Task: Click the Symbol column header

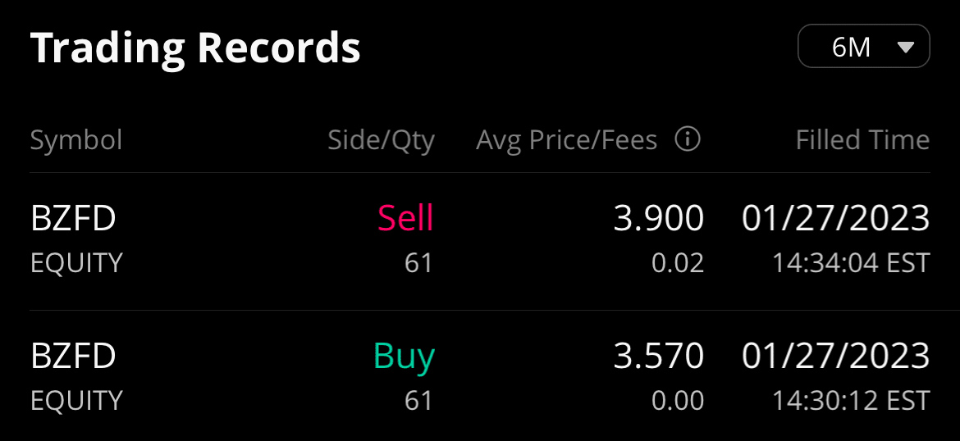Action: (76, 140)
